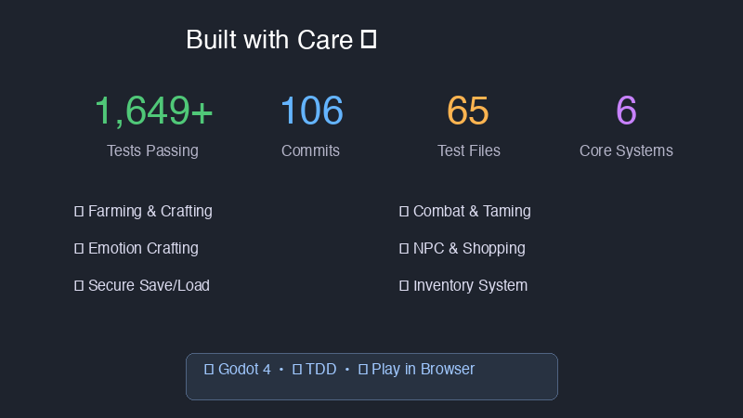Image resolution: width=743 pixels, height=418 pixels.
Task: Click the Tests Passing label
Action: (152, 150)
